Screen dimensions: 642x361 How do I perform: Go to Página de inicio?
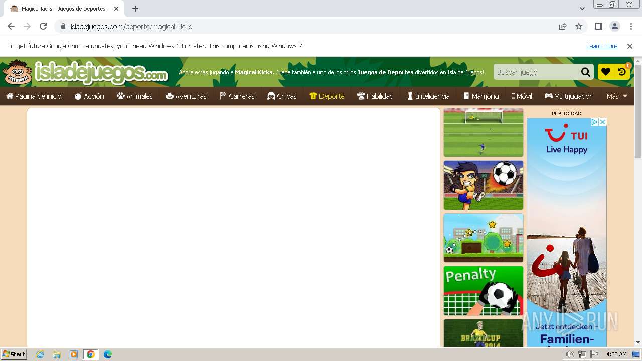[34, 96]
